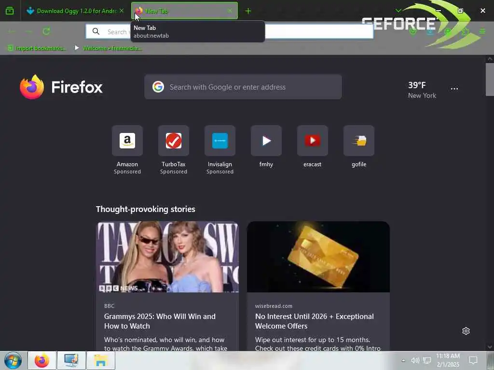Open the BBC Grammys story thumbnail

[x=167, y=257]
